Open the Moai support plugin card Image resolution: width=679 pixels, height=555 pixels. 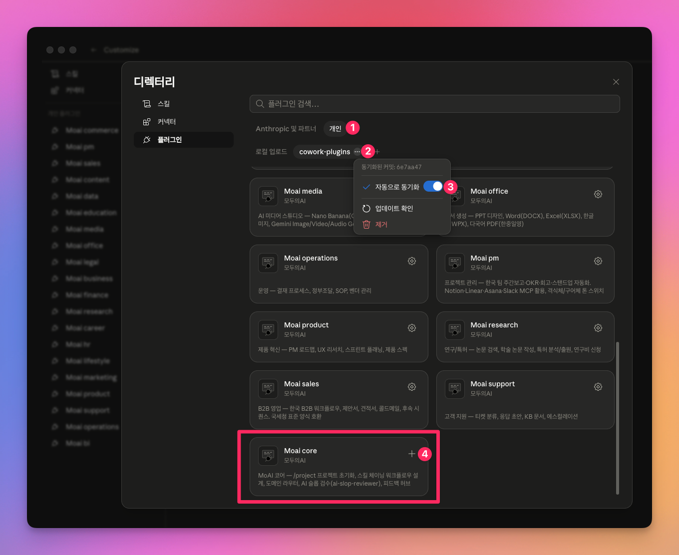point(525,400)
